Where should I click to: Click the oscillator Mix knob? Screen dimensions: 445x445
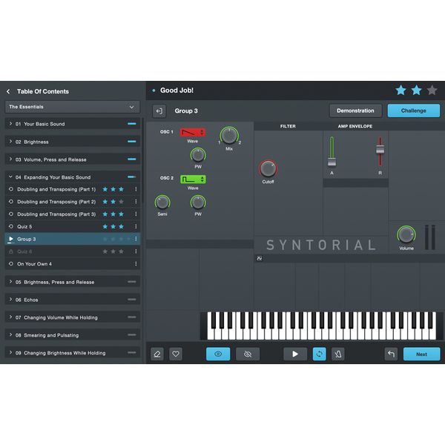(229, 136)
